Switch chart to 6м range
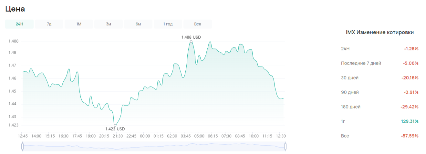This screenshot has width=426, height=154. [138, 24]
